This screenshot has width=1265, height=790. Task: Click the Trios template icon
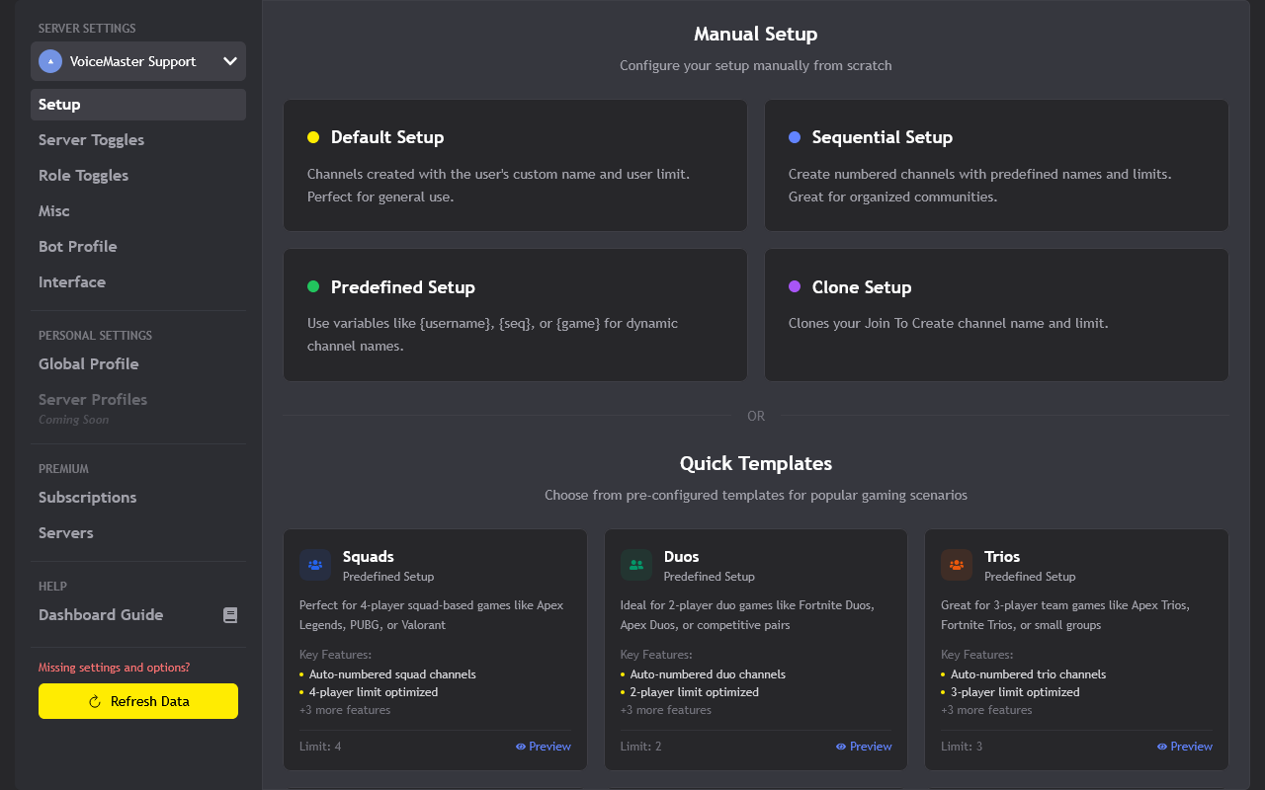(956, 565)
